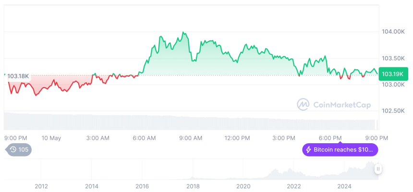Click the 2024 label on the overview timeline
The height and width of the screenshot is (192, 413).
point(344,186)
